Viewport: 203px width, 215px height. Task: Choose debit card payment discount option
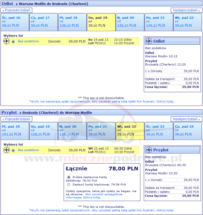pyautogui.click(x=69, y=177)
